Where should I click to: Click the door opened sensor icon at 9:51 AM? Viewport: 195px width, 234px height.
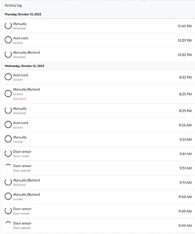[x=8, y=168]
